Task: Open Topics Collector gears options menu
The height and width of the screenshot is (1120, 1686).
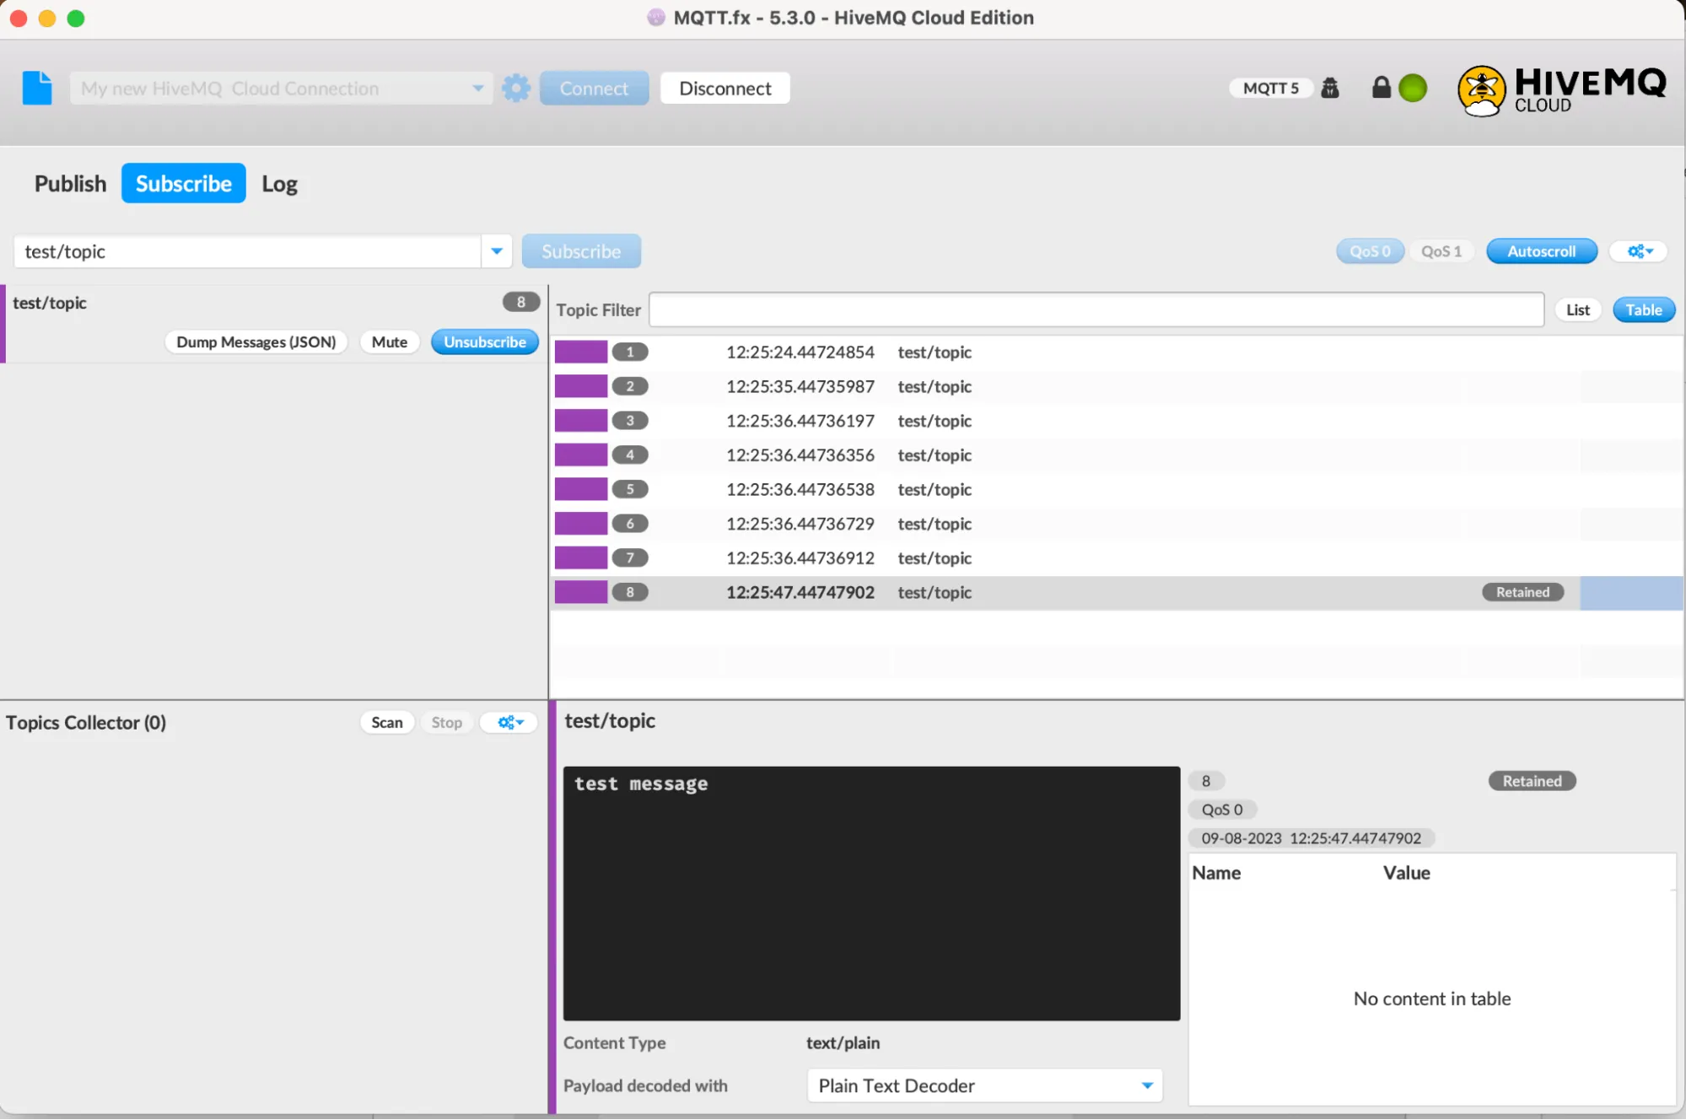Action: click(509, 723)
